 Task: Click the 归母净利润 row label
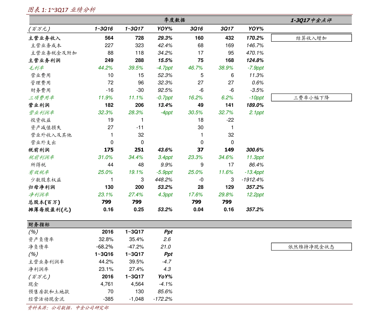point(42,187)
